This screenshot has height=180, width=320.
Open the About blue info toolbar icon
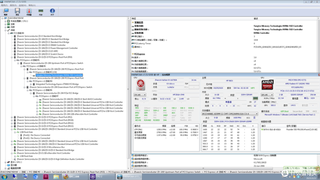(x=52, y=12)
